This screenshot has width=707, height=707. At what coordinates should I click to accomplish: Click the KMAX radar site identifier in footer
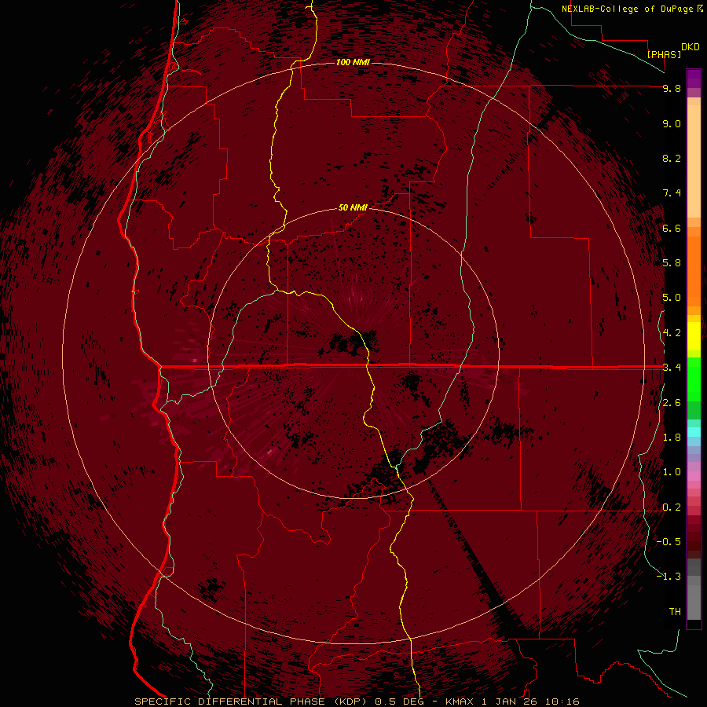click(x=460, y=702)
